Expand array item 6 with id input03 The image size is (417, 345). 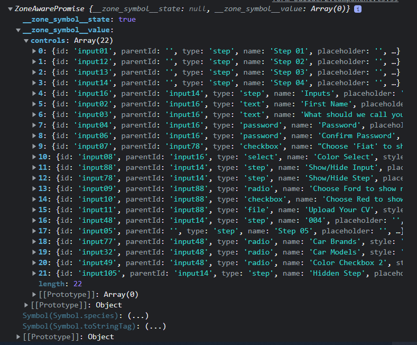point(34,114)
